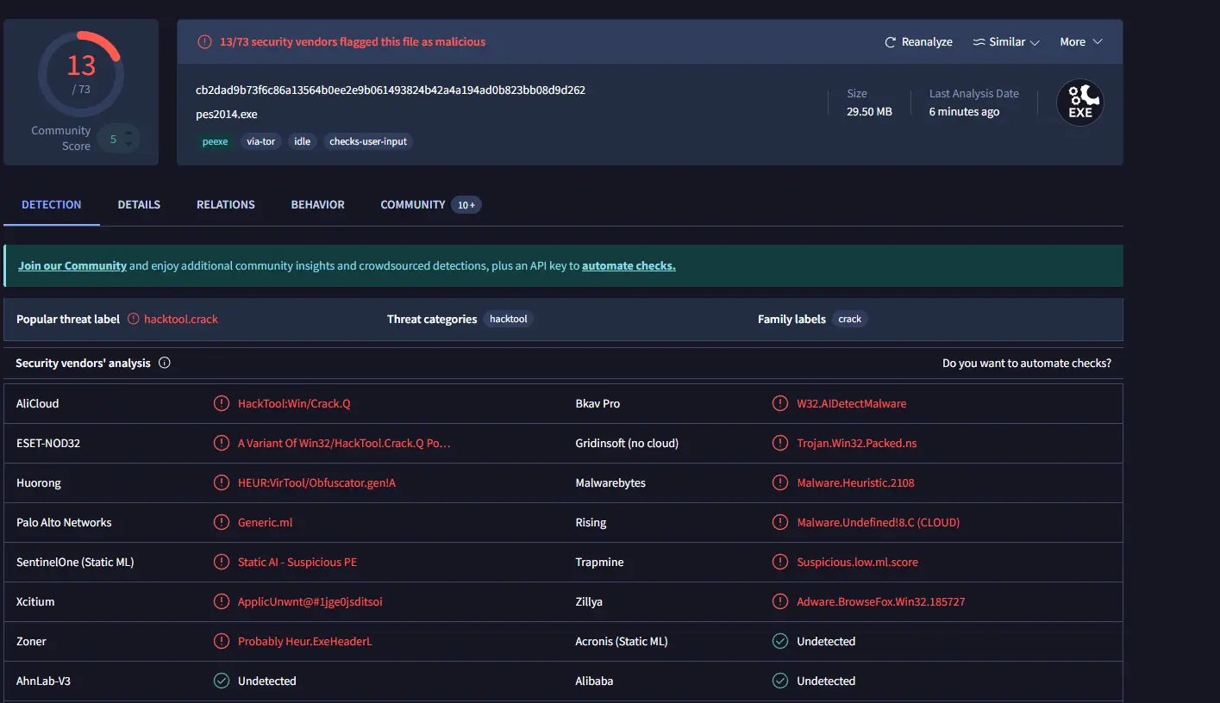Click the SentinelOne detection alert icon
Image resolution: width=1220 pixels, height=703 pixels.
[222, 562]
